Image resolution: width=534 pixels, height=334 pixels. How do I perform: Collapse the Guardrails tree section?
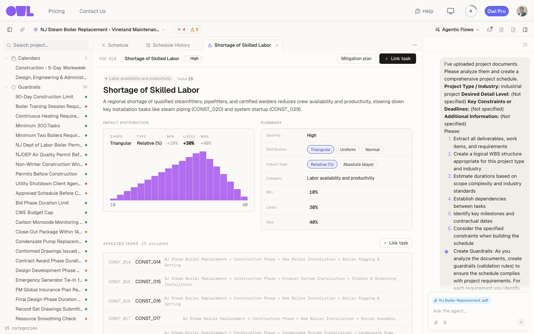7,87
